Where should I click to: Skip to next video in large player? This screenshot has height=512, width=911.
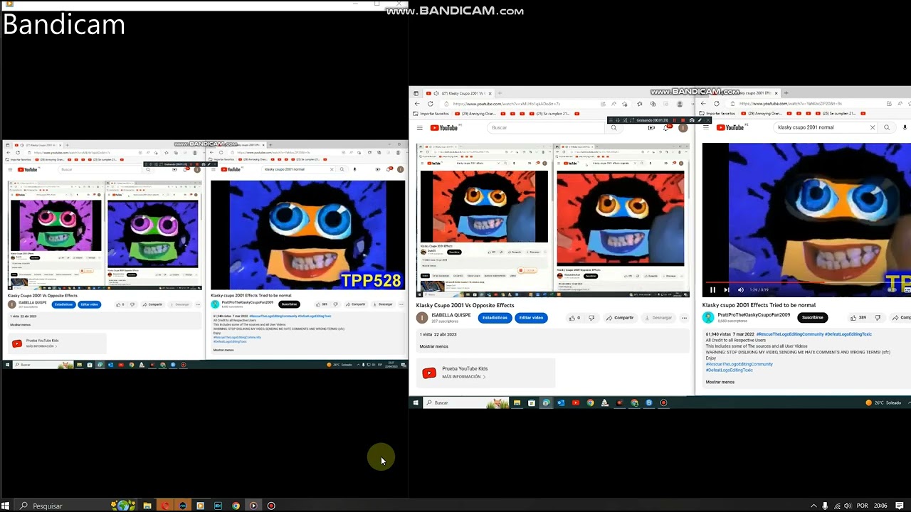(x=727, y=290)
